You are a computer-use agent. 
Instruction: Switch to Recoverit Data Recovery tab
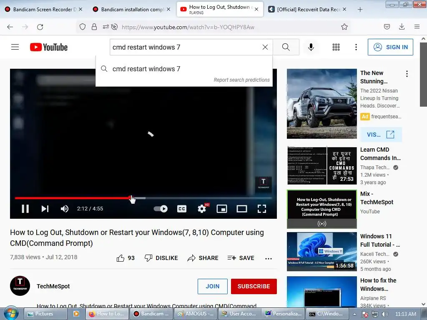pyautogui.click(x=307, y=10)
